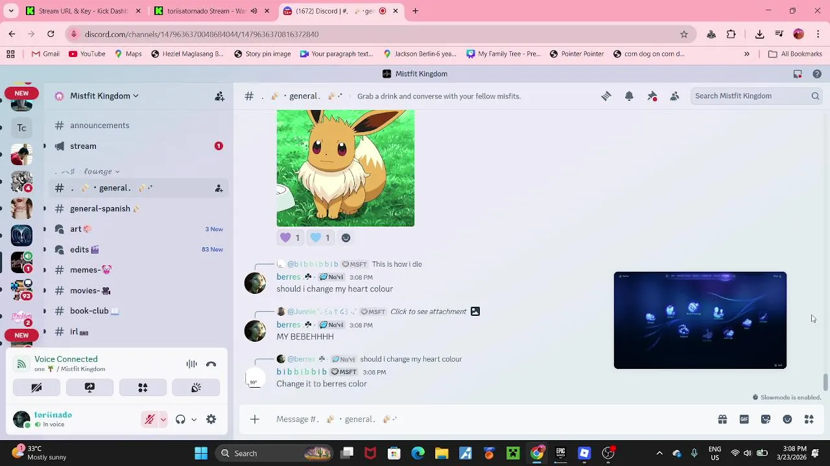
Task: Click the toriinado user avatar
Action: [21, 419]
